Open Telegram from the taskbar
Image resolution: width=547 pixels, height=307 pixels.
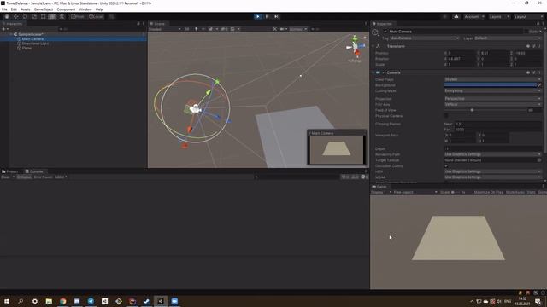tap(91, 301)
